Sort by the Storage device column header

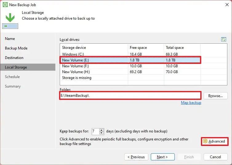coord(94,48)
